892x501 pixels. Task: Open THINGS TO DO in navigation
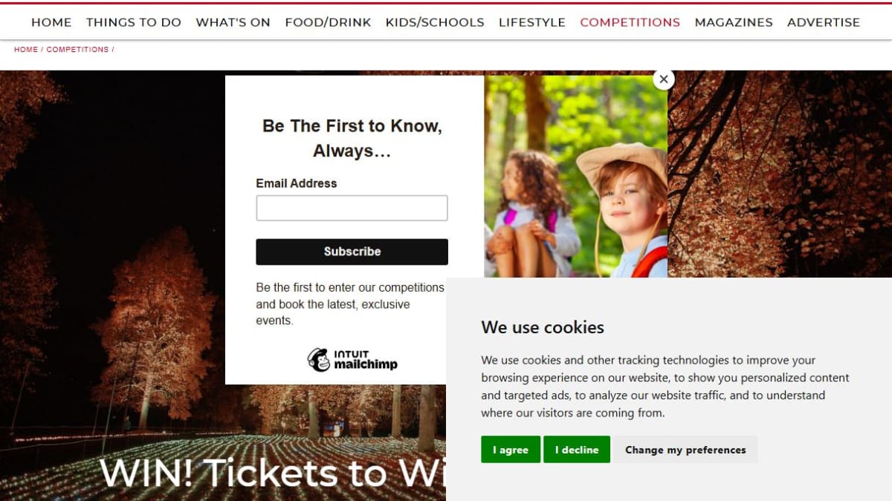(134, 22)
